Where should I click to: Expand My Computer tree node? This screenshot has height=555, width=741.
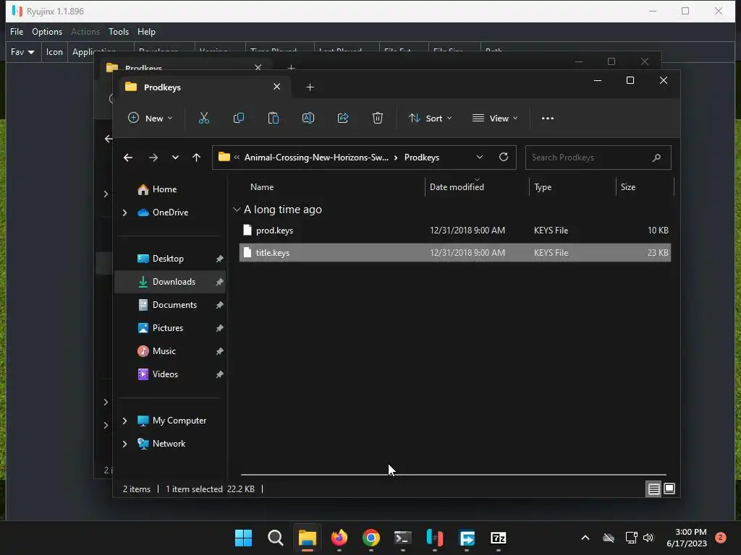tap(124, 421)
